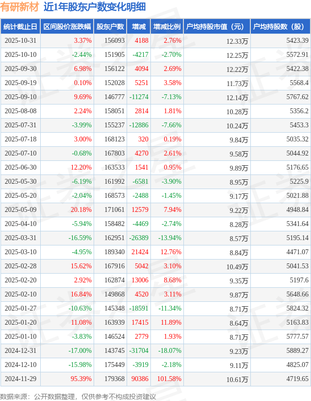Click the 2025-03-31 date cell
The height and width of the screenshot is (401, 311).
[20, 238]
